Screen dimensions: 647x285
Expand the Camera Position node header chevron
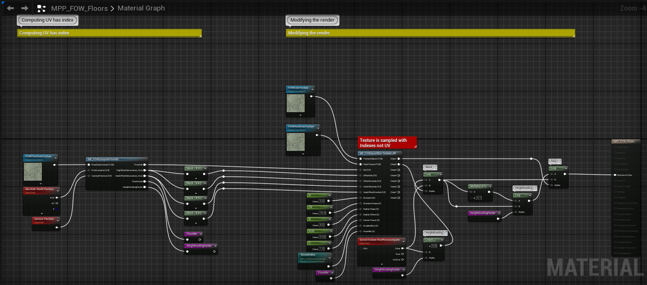point(57,221)
